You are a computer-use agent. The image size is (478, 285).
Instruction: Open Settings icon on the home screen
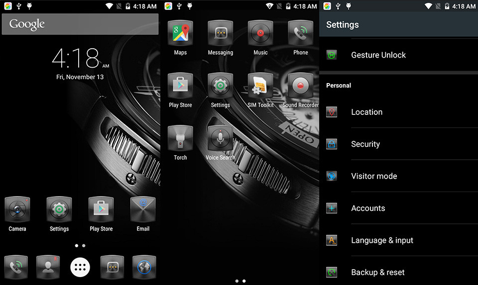click(59, 209)
